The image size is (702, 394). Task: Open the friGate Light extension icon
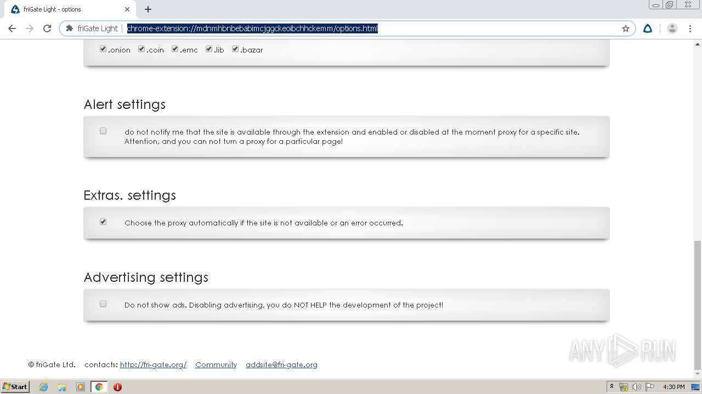[x=648, y=28]
